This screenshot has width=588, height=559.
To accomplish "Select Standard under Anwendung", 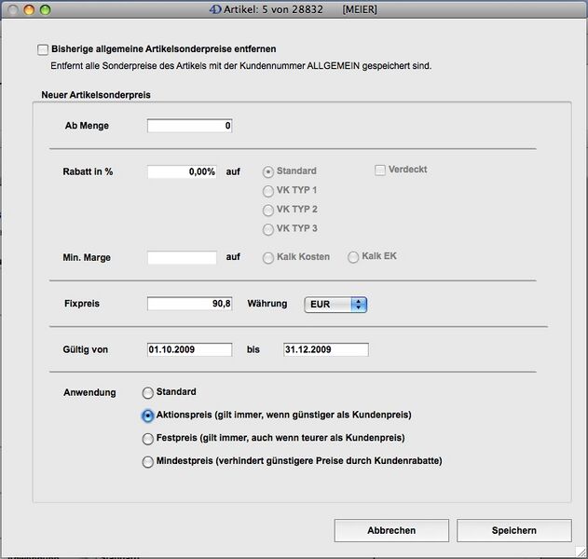I will point(147,393).
